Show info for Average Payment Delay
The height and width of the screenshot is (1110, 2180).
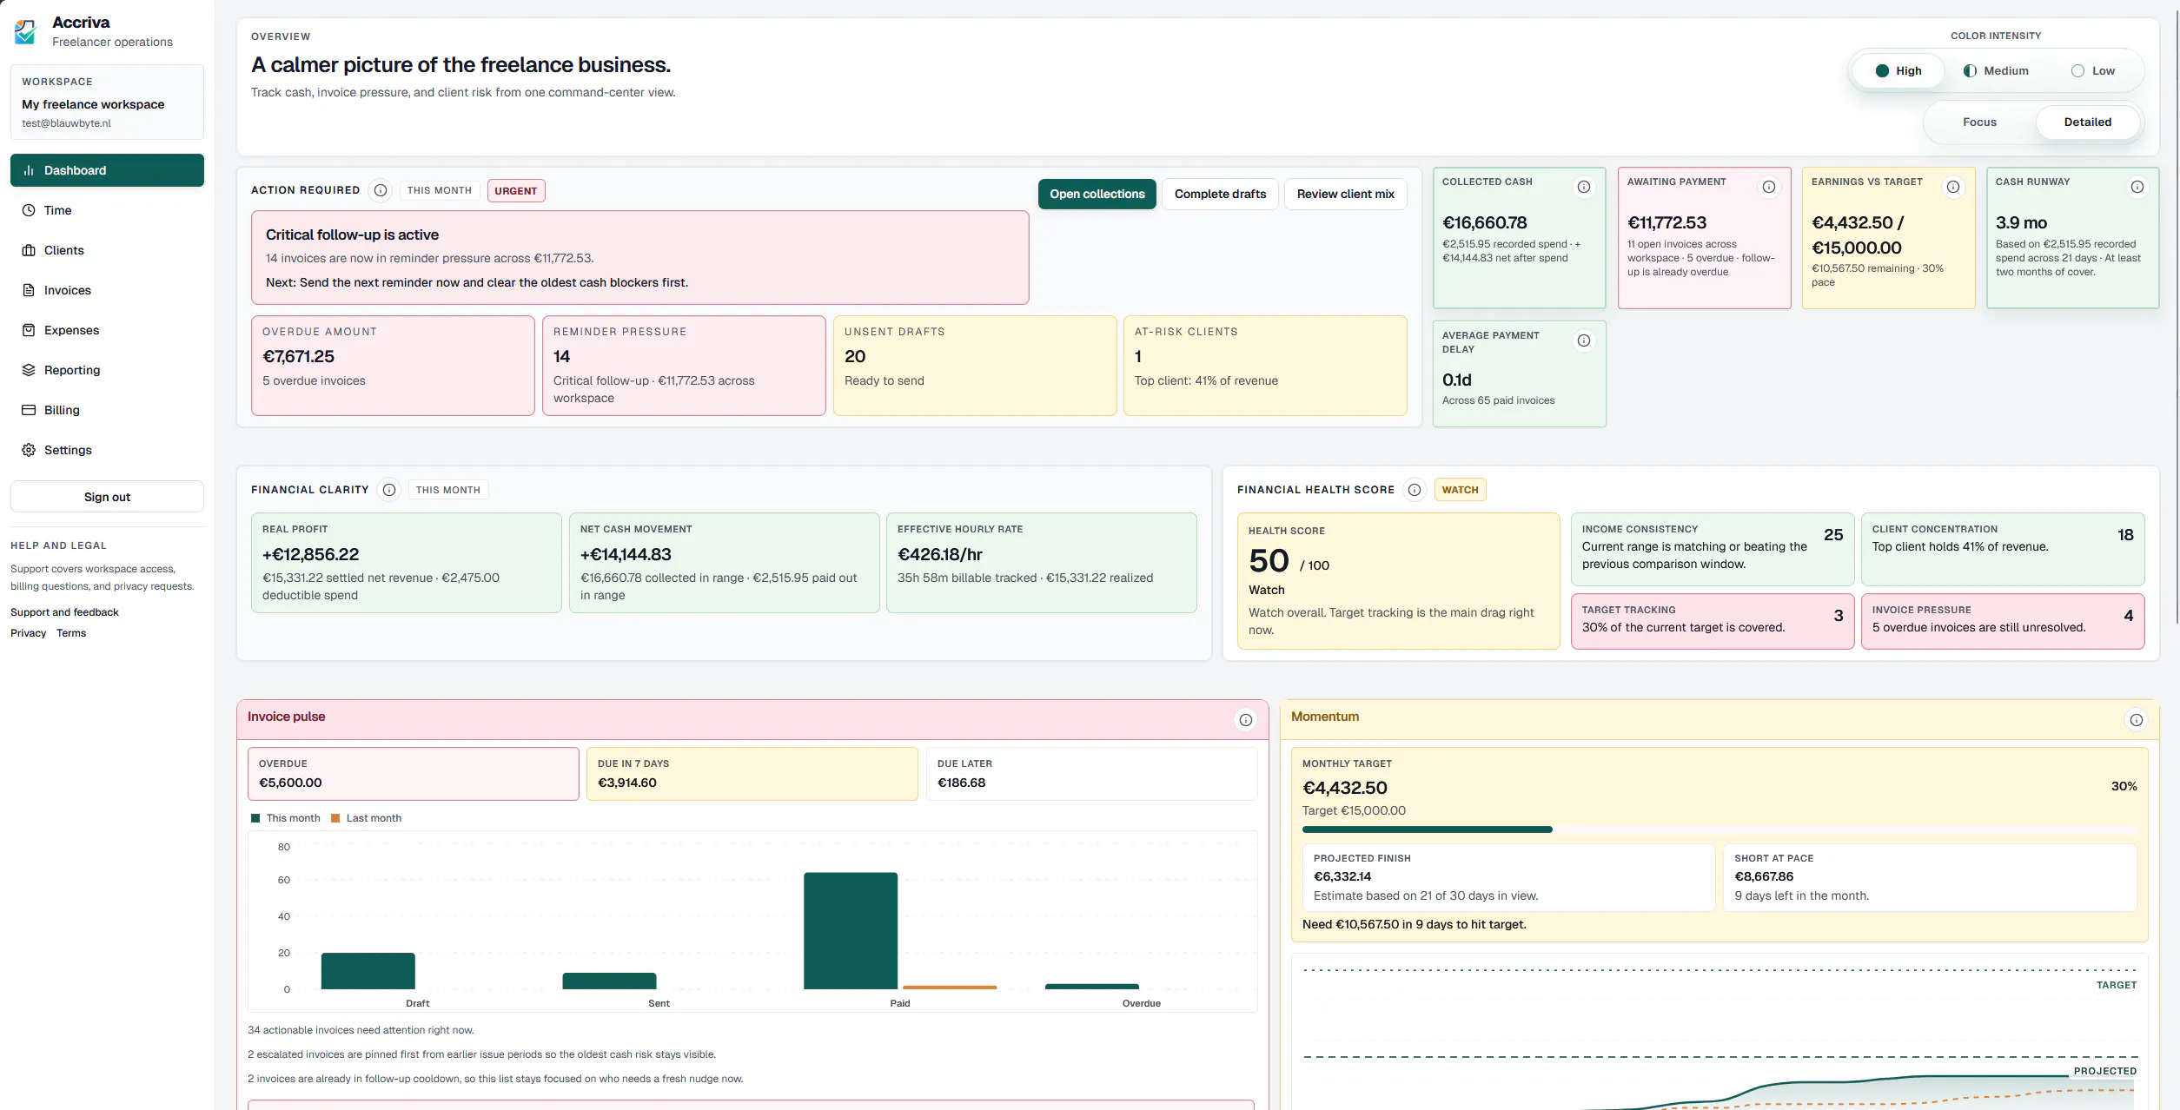click(1584, 340)
